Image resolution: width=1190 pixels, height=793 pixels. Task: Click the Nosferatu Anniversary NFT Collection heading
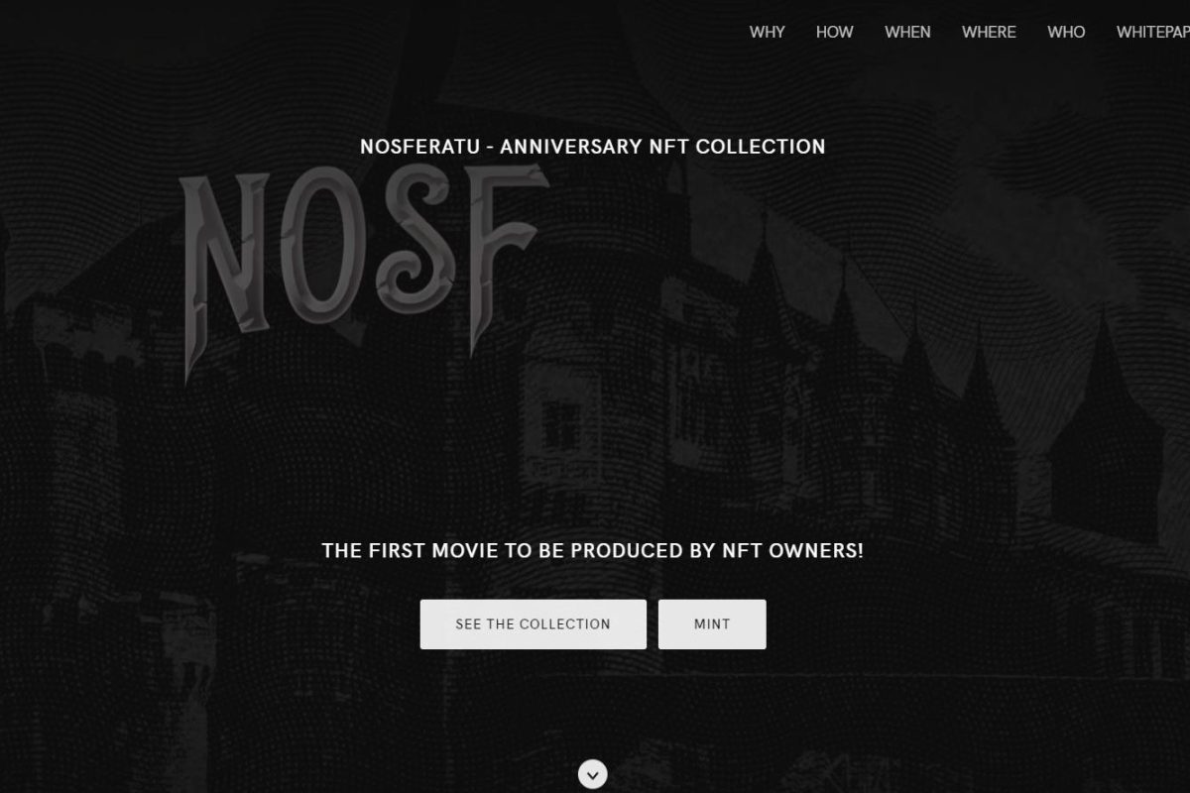[593, 147]
